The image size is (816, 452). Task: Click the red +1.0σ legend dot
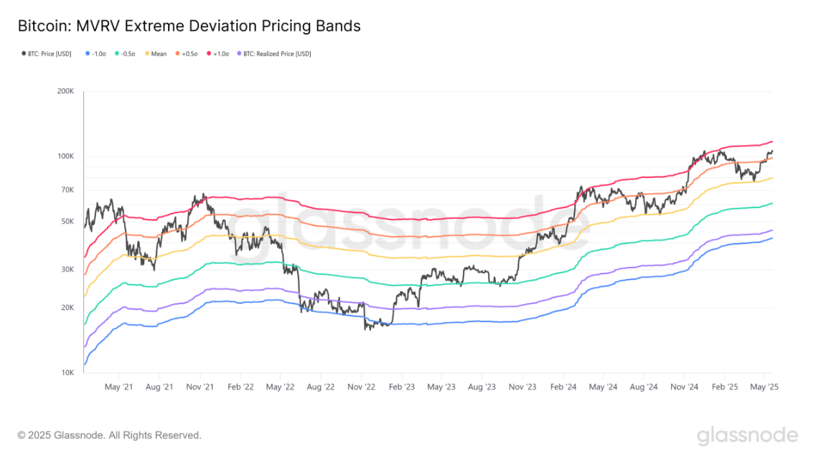[x=210, y=54]
